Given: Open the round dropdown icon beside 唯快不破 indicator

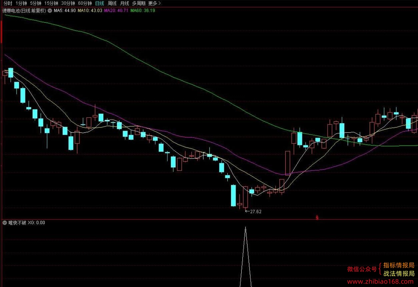Looking at the screenshot, I should (5, 222).
